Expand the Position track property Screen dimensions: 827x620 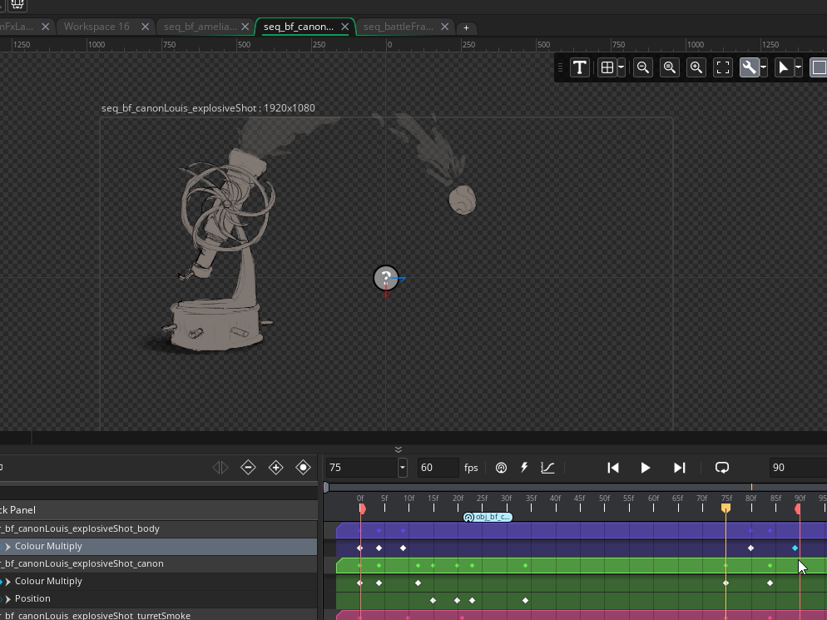[7, 598]
